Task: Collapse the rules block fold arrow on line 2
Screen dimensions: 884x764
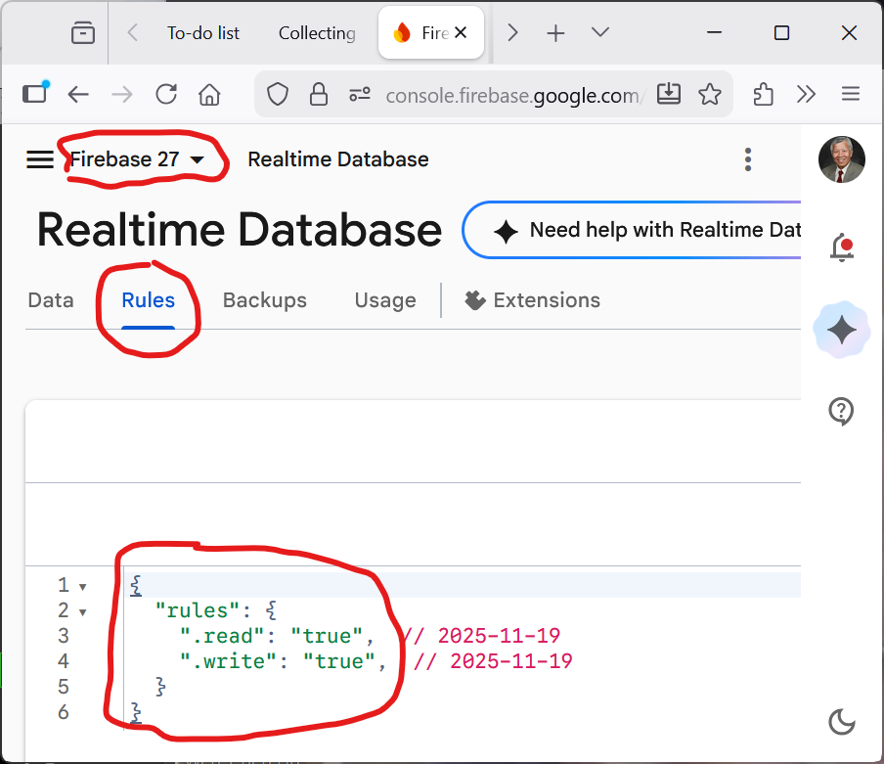Action: 82,612
